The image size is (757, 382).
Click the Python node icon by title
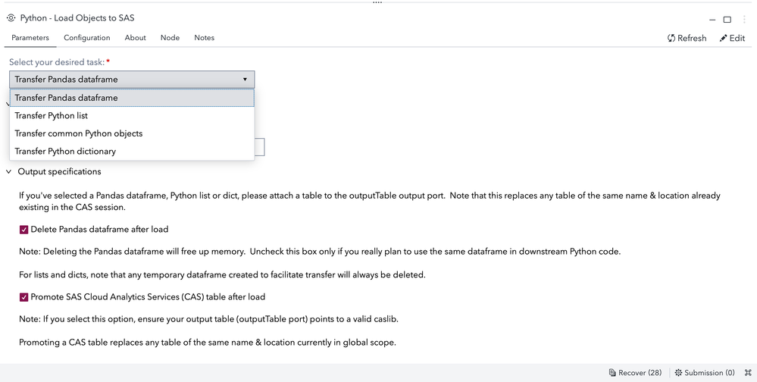tap(11, 18)
